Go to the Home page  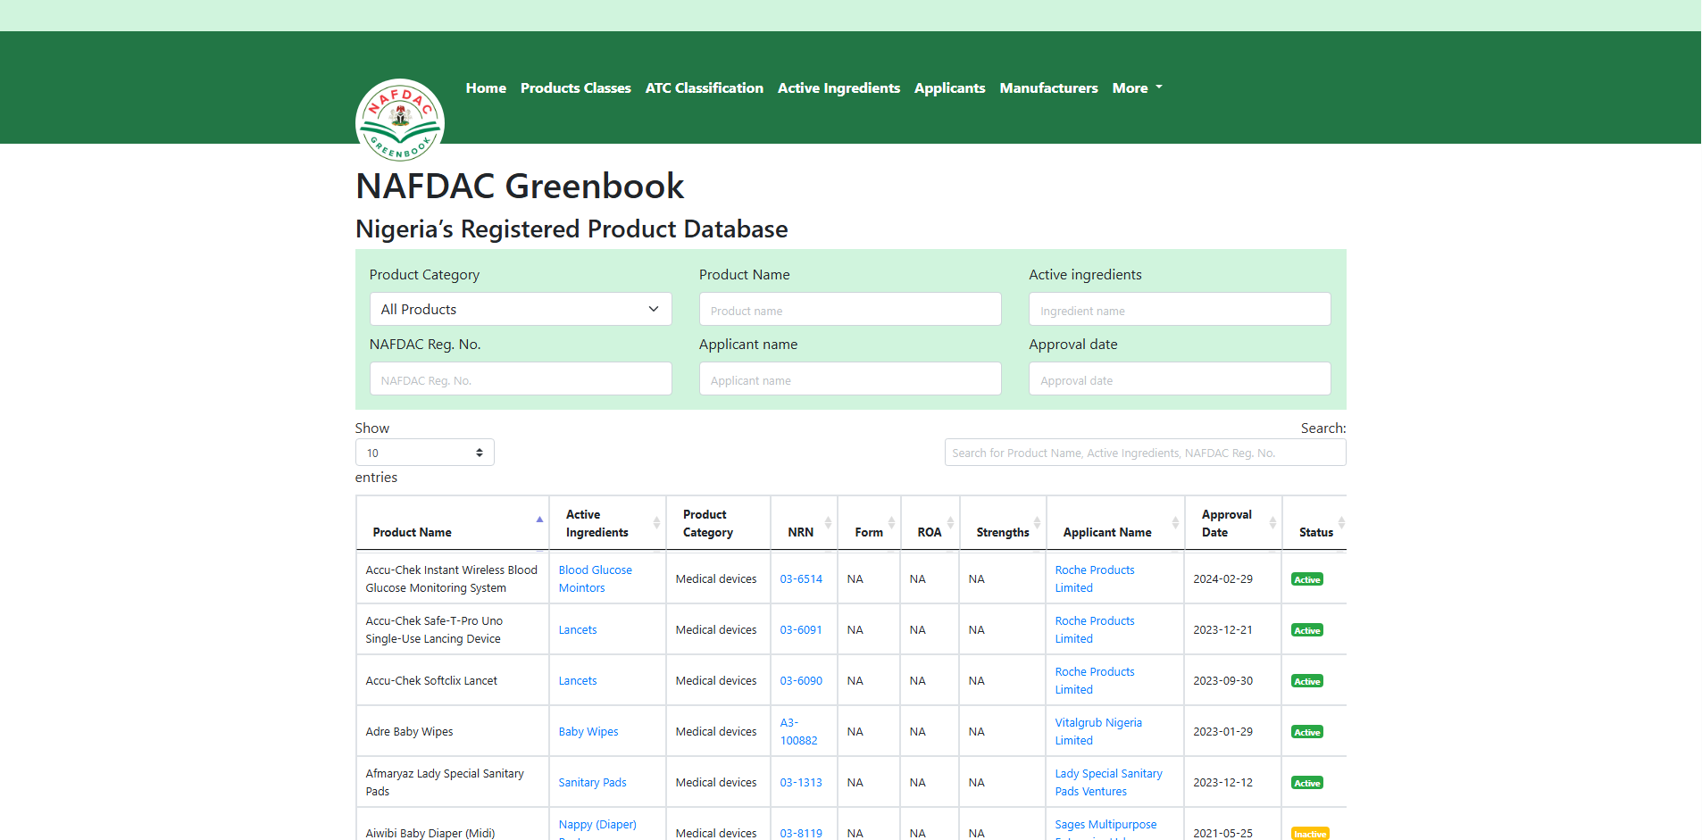click(486, 87)
